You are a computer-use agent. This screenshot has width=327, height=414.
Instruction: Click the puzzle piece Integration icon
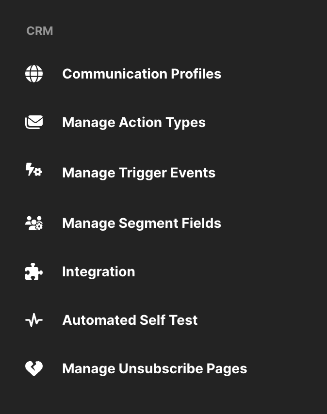point(34,271)
